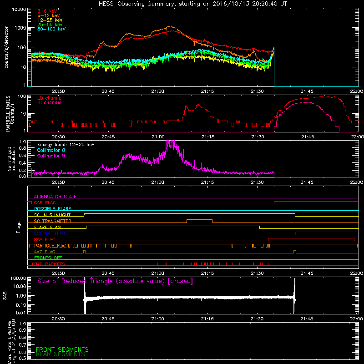
Task: Click the FRONTS OFF flag label
Action: (48, 258)
